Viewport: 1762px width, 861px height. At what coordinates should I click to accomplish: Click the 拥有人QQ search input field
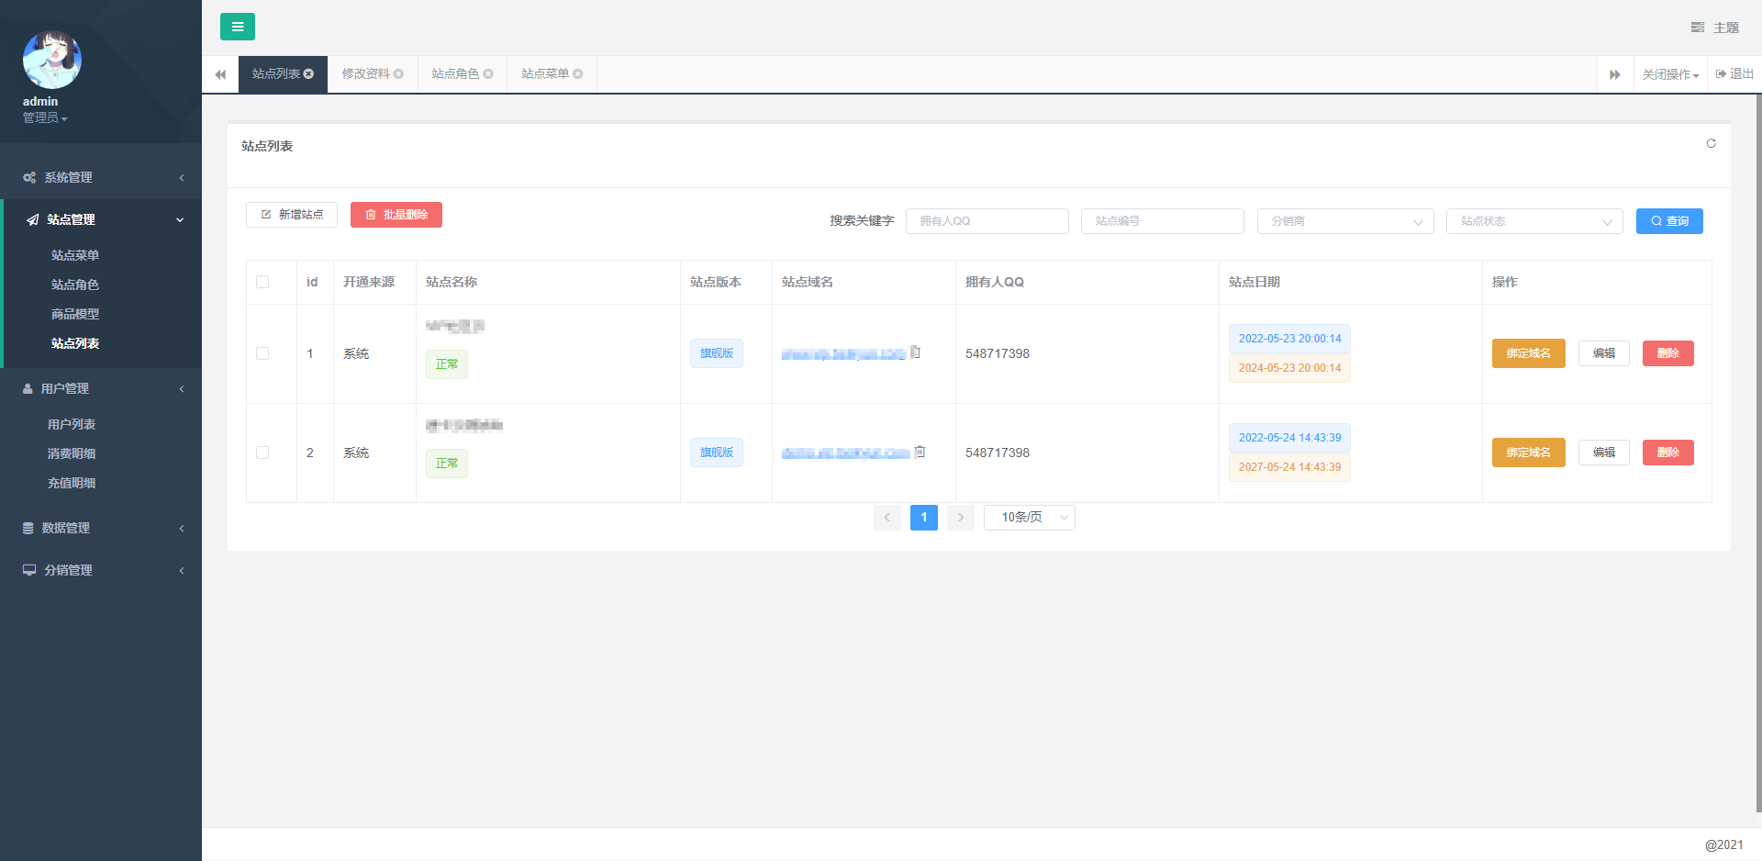tap(987, 221)
